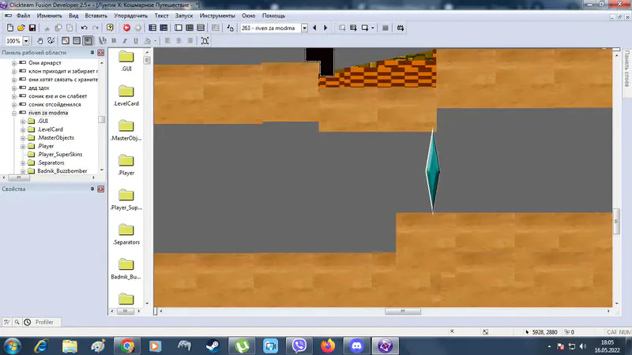Open a file using the folder icon
Image resolution: width=632 pixels, height=355 pixels.
coord(21,28)
